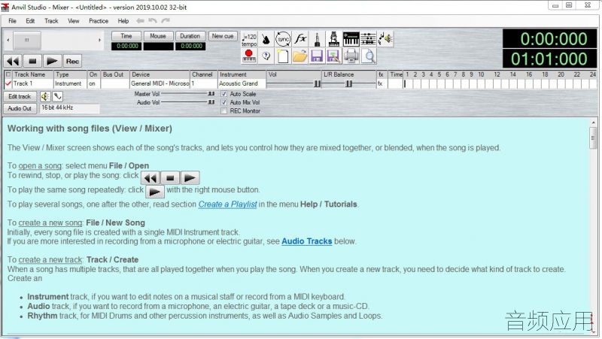The width and height of the screenshot is (602, 339).
Task: Rewind the song with transport button
Action: tap(13, 61)
